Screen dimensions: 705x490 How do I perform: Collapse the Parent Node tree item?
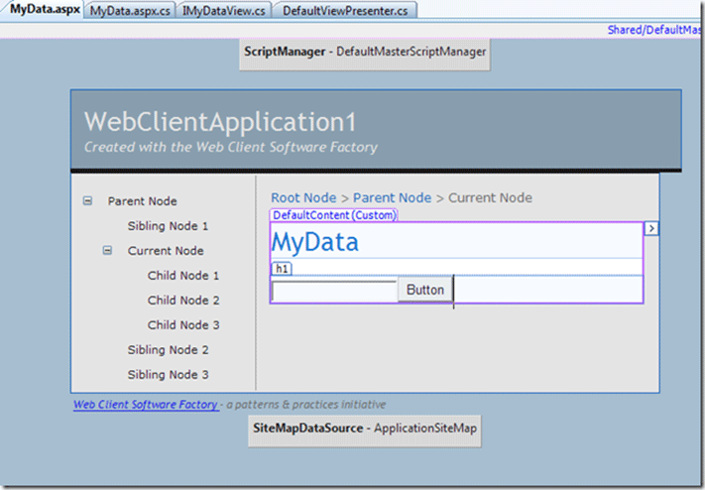(87, 200)
